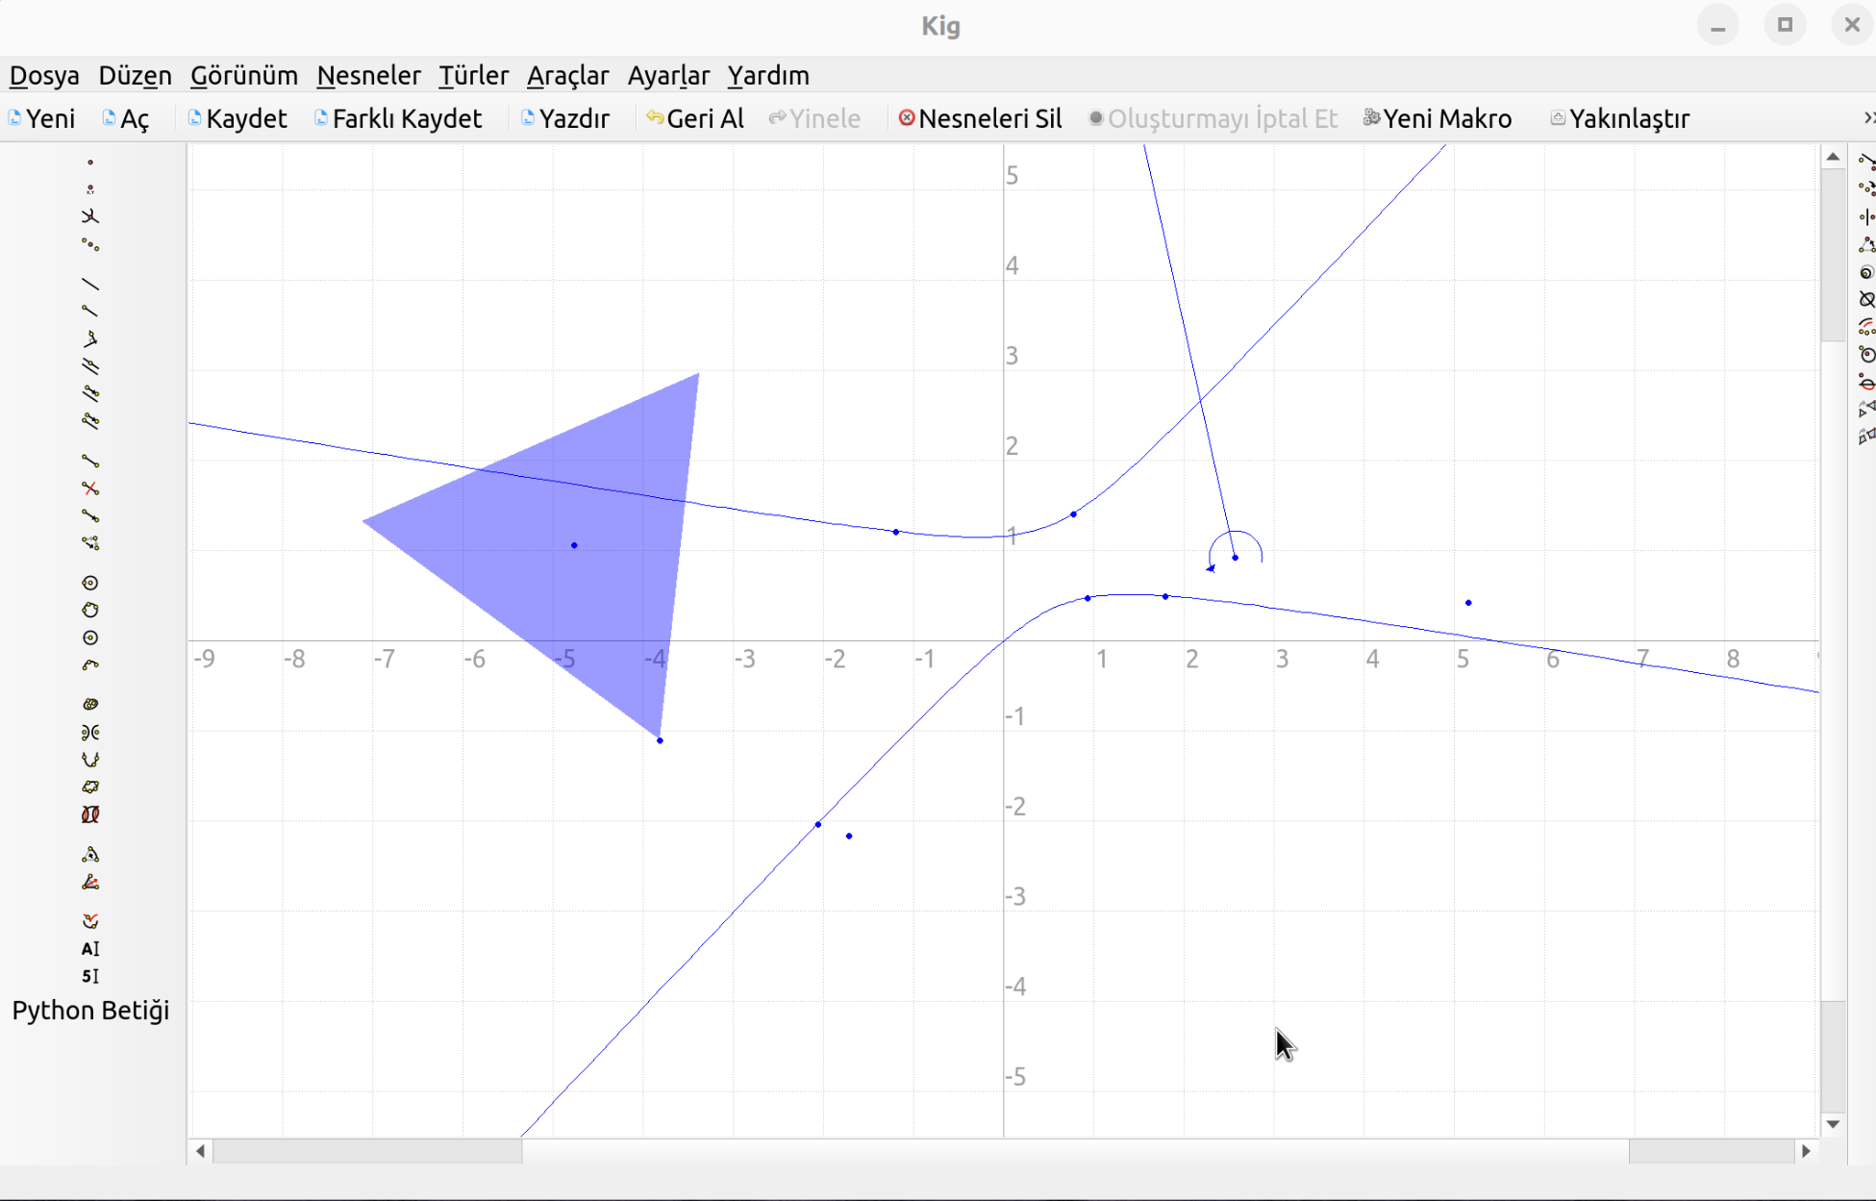Select the numeric value tool
Viewport: 1876px width, 1201px height.
(90, 976)
